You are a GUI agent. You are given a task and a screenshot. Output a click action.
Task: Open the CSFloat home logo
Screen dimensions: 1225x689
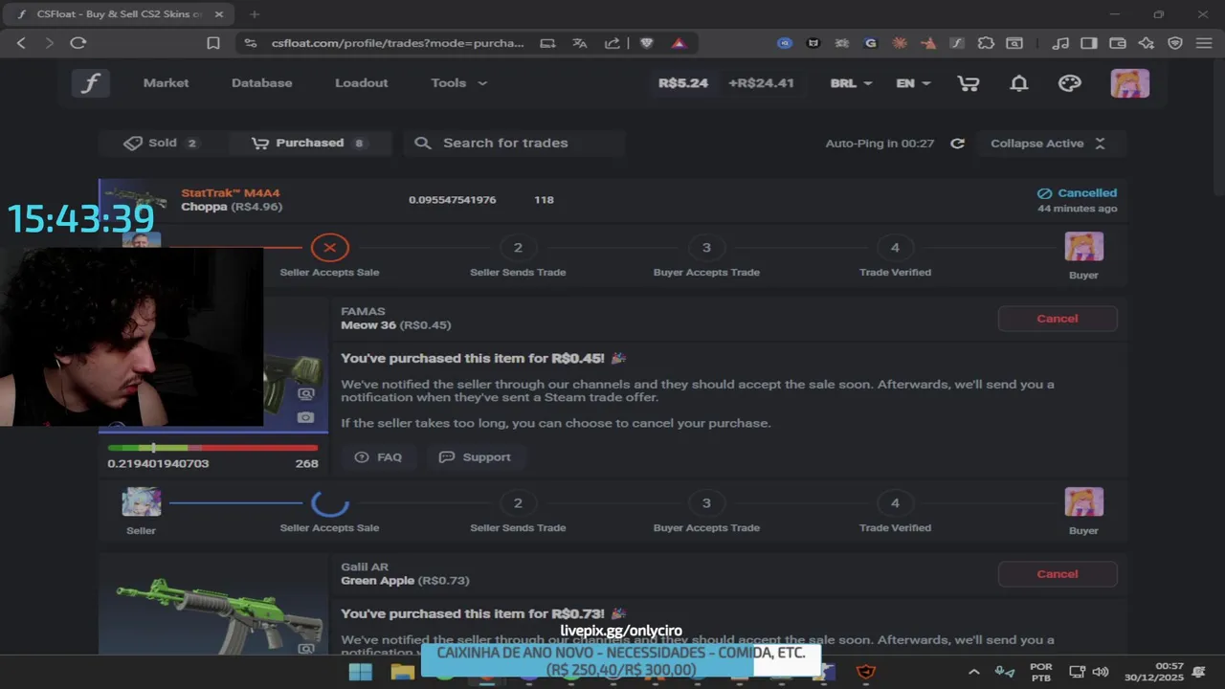(x=90, y=83)
